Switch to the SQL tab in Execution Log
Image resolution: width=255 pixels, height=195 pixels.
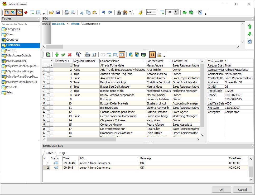pyautogui.click(x=63, y=153)
